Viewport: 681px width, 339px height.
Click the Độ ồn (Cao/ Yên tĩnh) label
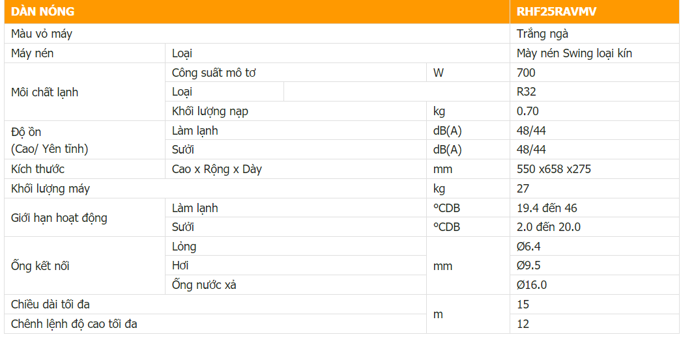click(x=50, y=140)
